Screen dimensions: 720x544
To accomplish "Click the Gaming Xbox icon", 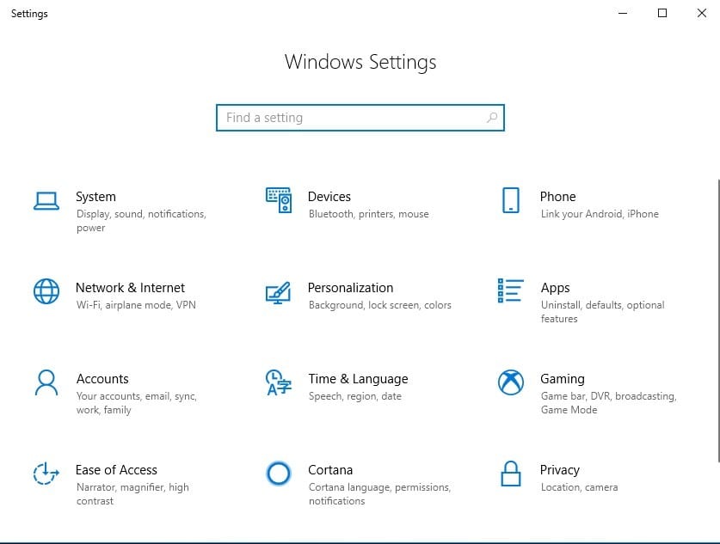I will point(510,382).
